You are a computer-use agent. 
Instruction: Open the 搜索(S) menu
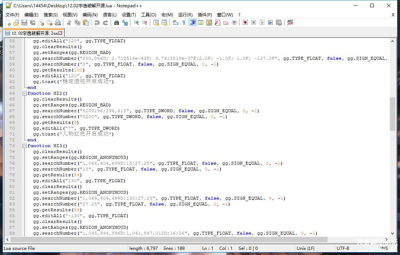click(51, 15)
